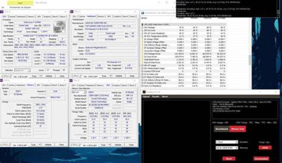Open Tools dropdown arrow in CPU-Z Memory window
The height and width of the screenshot is (163, 282).
pos(40,145)
